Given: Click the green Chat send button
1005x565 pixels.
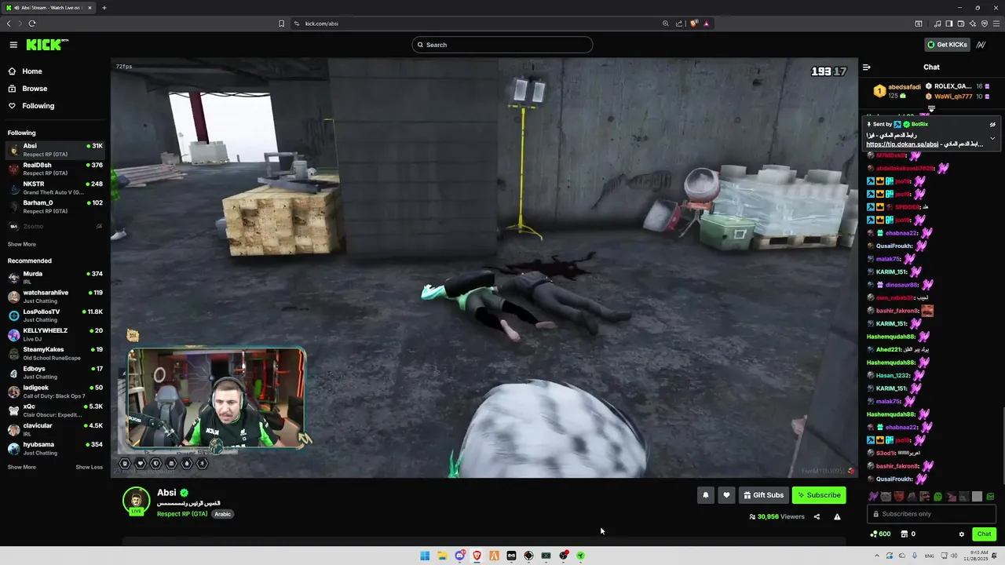Looking at the screenshot, I should (984, 534).
